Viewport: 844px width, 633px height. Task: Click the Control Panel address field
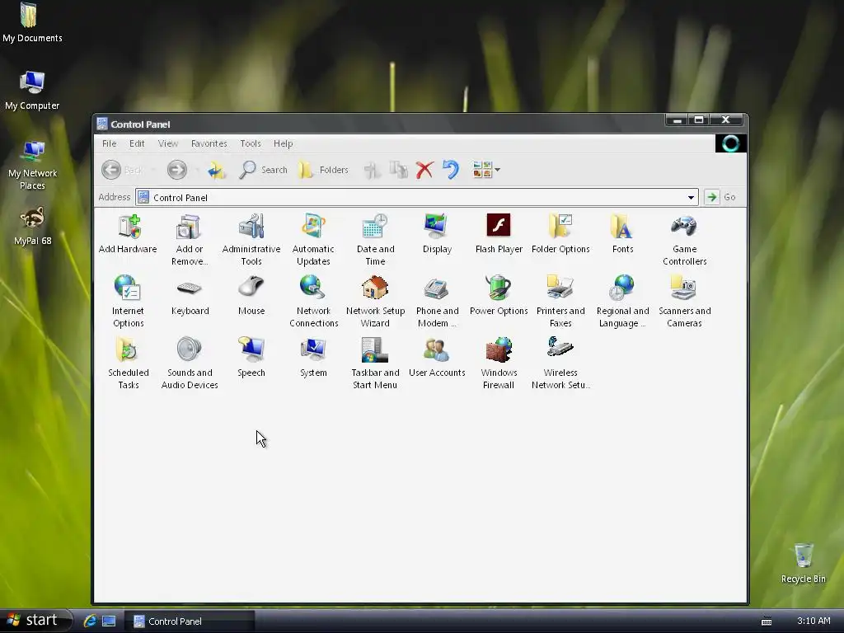tap(417, 198)
